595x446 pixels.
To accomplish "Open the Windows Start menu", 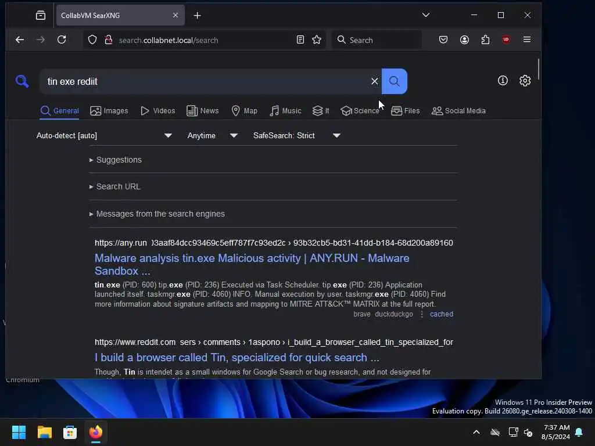I will click(x=19, y=432).
